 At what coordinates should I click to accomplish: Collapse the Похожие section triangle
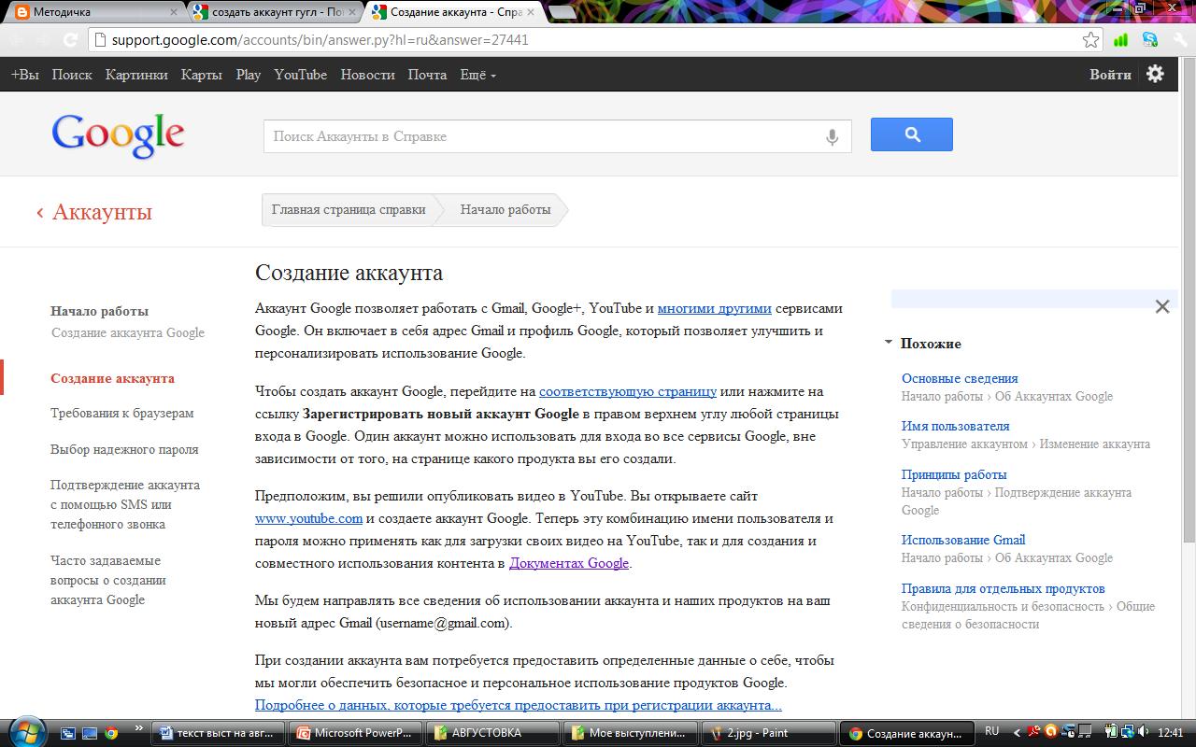[888, 343]
